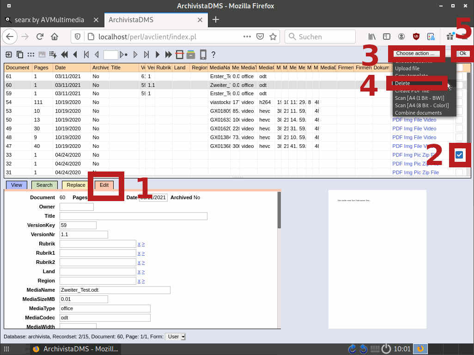Click the double-right fast-forward icon
Screen dimensions: 474x355
click(168, 55)
